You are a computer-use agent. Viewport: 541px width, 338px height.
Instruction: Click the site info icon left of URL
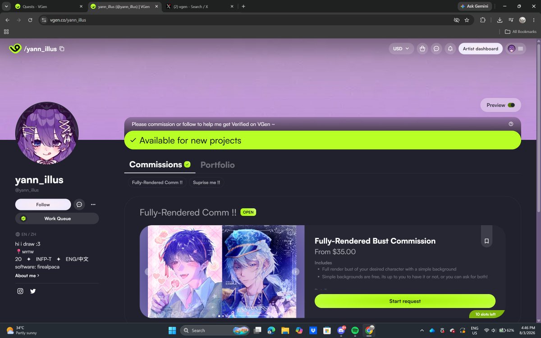pos(44,20)
